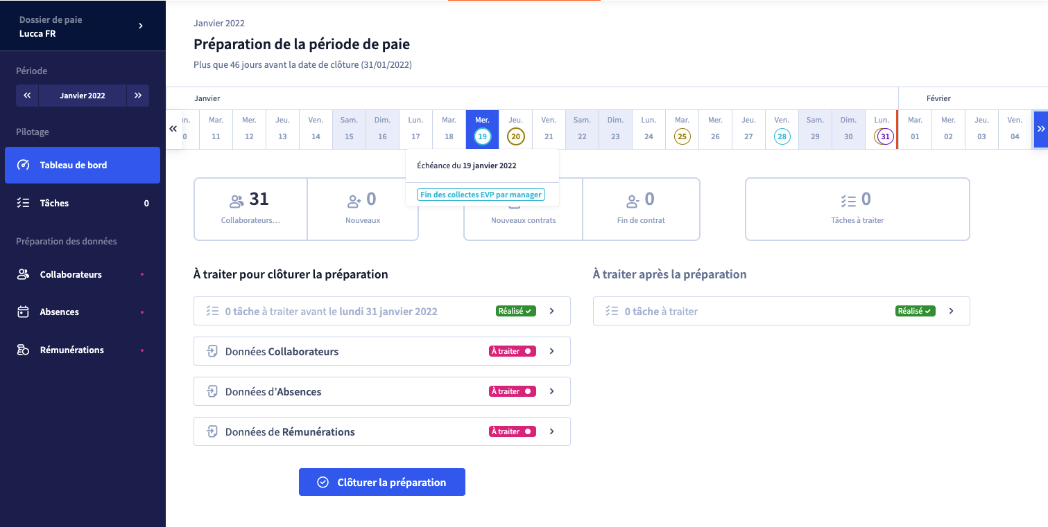This screenshot has width=1048, height=527.
Task: Open Fin des collectes EVP par manager link
Action: 482,195
